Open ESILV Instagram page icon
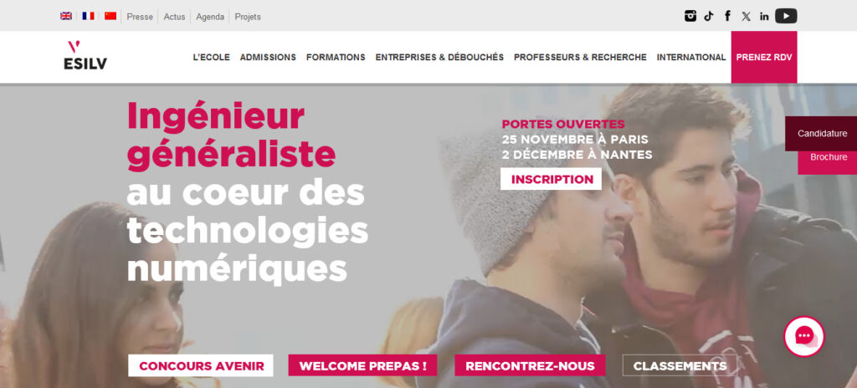The width and height of the screenshot is (857, 388). point(690,16)
